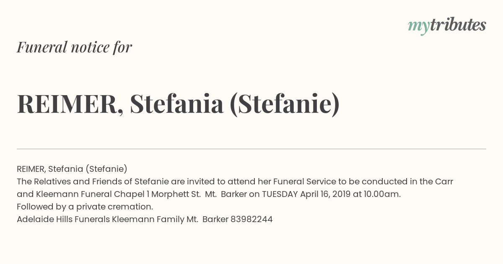The height and width of the screenshot is (264, 503).
Task: Click the word "Carr" at line end
Action: point(444,181)
